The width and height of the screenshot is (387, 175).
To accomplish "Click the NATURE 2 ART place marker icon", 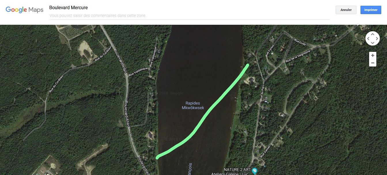I will tap(254, 171).
